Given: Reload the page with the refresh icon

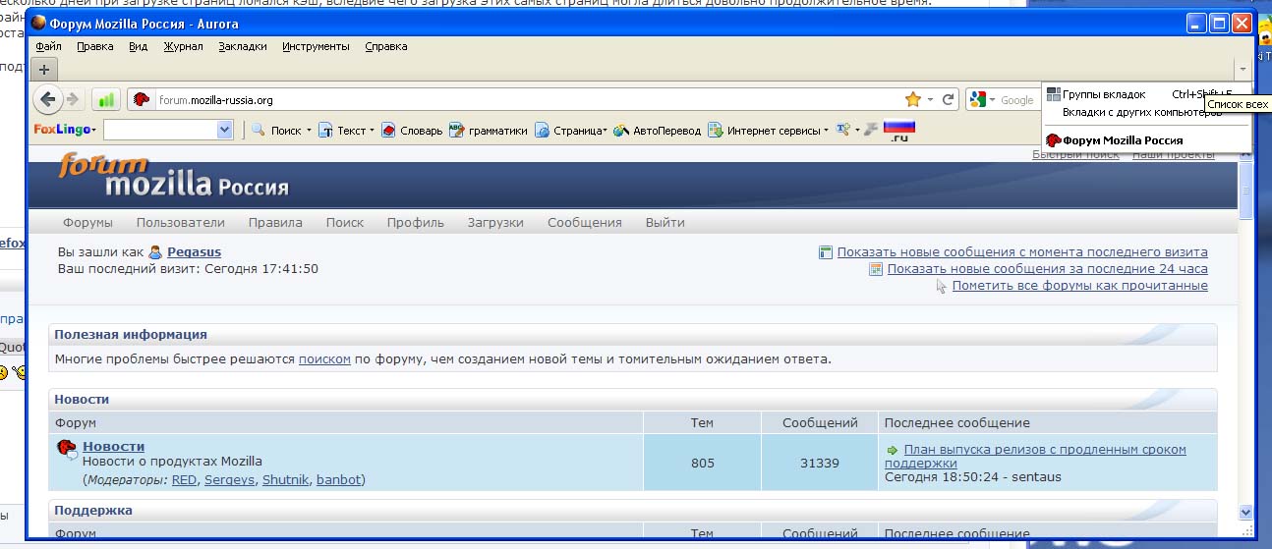Looking at the screenshot, I should pos(949,99).
